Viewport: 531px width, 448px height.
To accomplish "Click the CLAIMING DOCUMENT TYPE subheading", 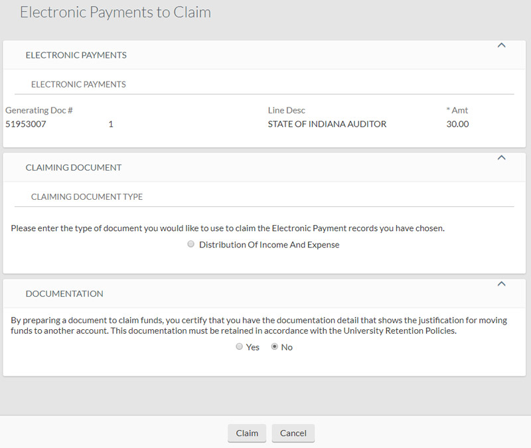I will click(87, 197).
